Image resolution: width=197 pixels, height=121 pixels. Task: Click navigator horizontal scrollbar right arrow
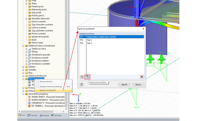(x=63, y=112)
